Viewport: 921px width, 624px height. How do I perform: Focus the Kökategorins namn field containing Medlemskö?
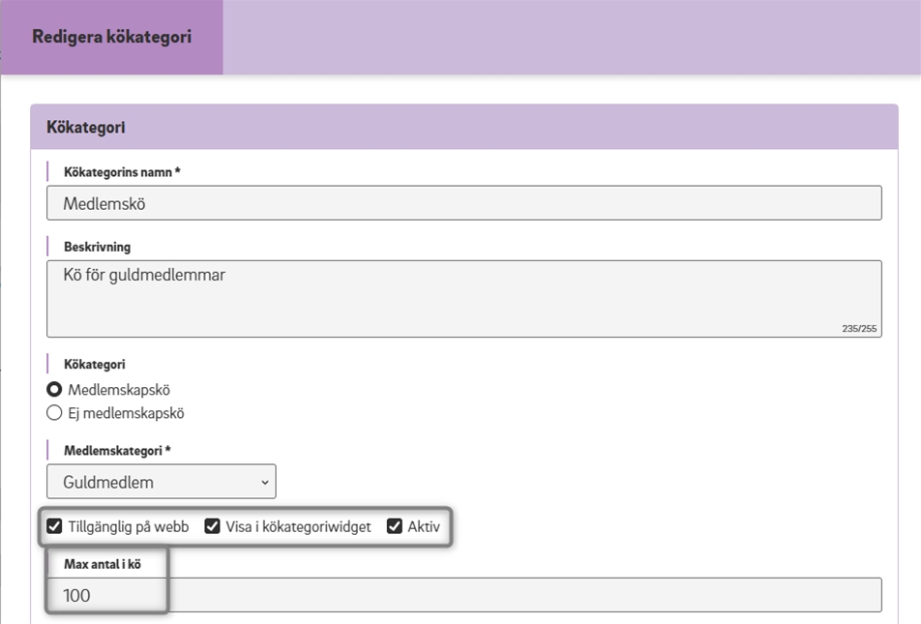coord(463,203)
